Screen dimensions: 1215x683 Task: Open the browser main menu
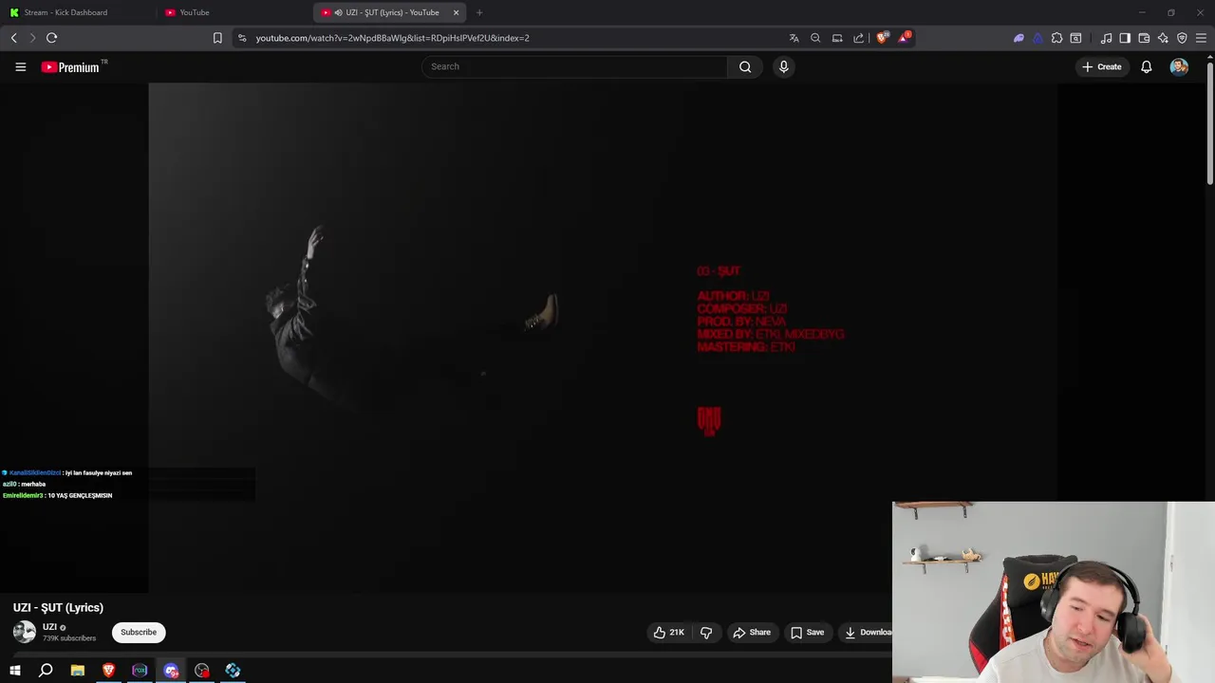[x=1201, y=38]
